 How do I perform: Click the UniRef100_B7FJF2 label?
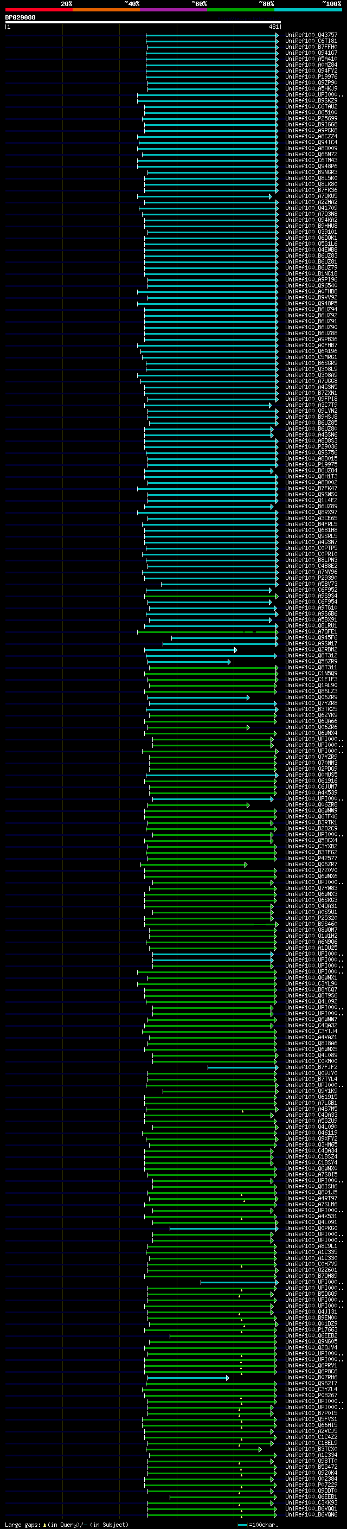[x=311, y=1067]
